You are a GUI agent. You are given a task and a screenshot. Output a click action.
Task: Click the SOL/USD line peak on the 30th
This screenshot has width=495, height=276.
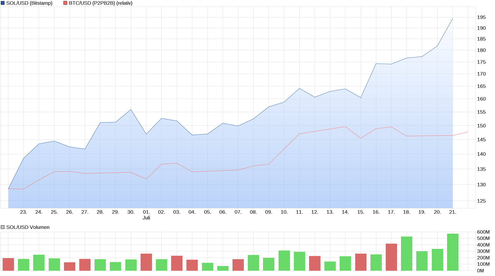pyautogui.click(x=131, y=109)
